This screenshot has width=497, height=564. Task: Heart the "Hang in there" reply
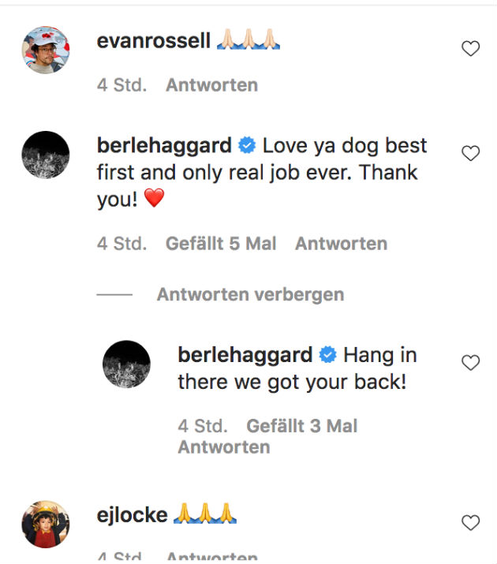tap(470, 363)
